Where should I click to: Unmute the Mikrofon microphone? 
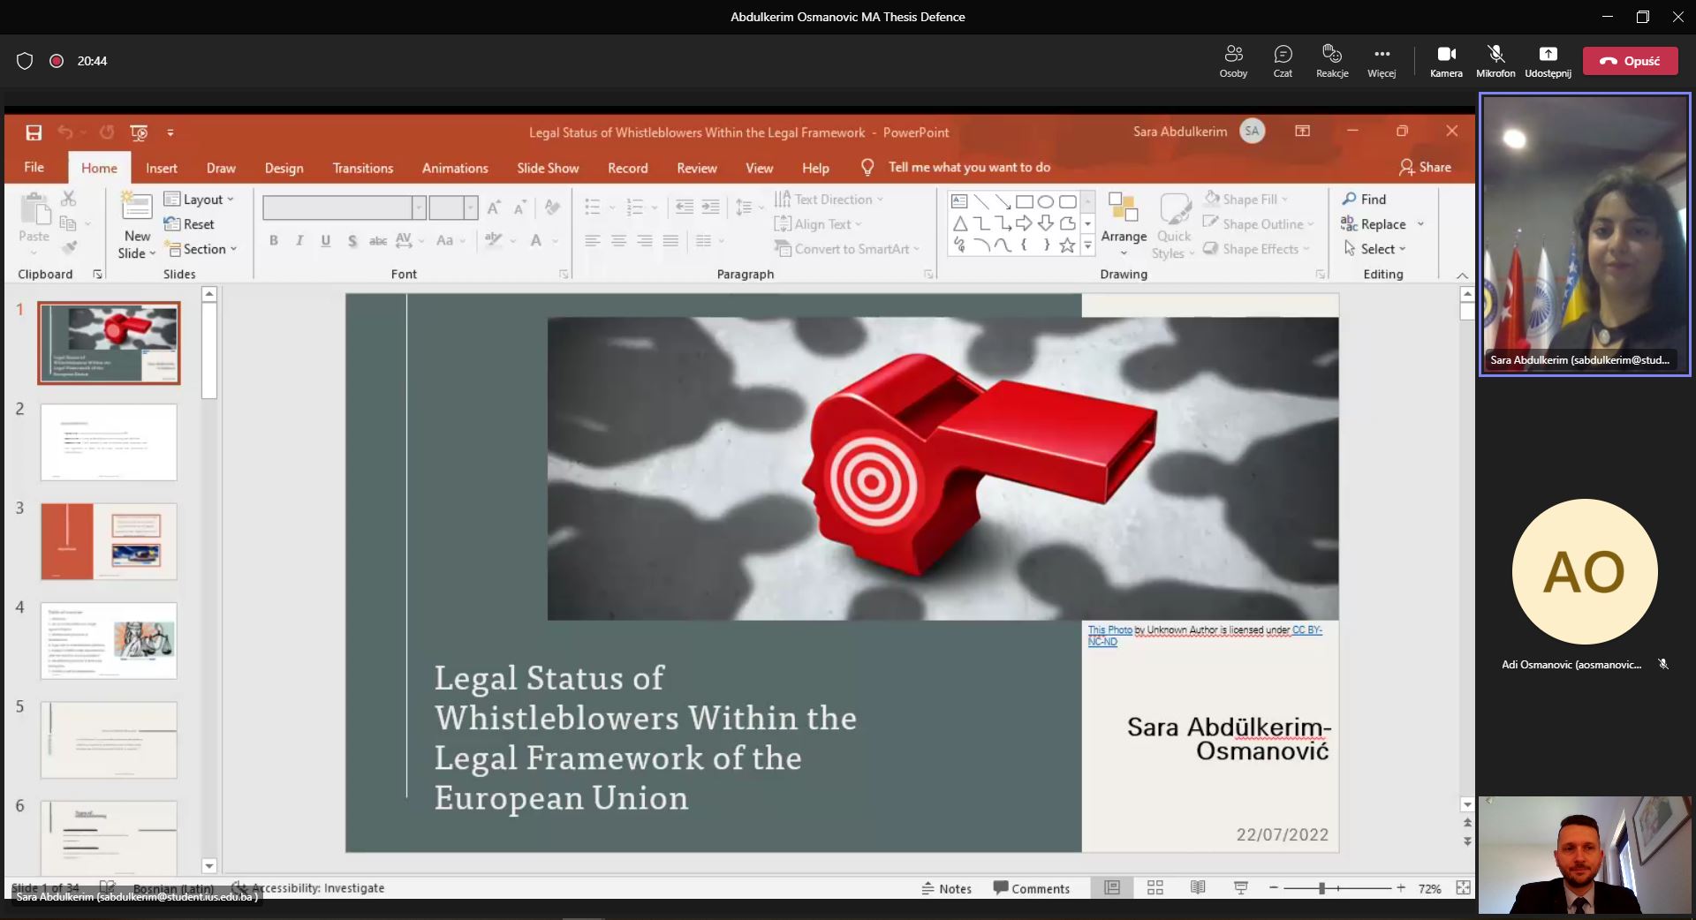1495,61
